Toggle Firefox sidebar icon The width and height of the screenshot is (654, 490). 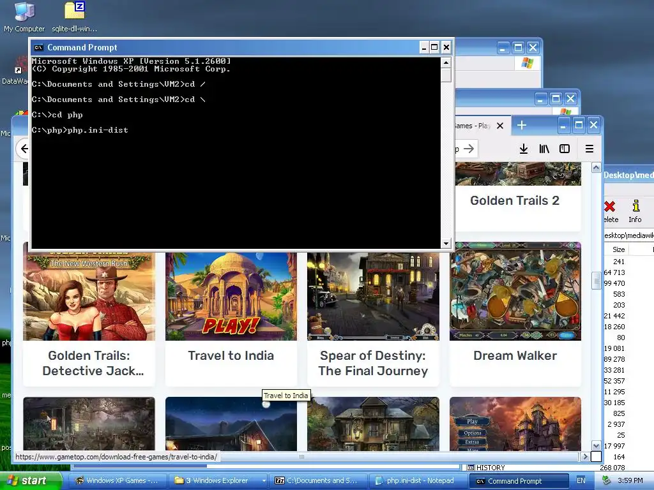coord(565,149)
